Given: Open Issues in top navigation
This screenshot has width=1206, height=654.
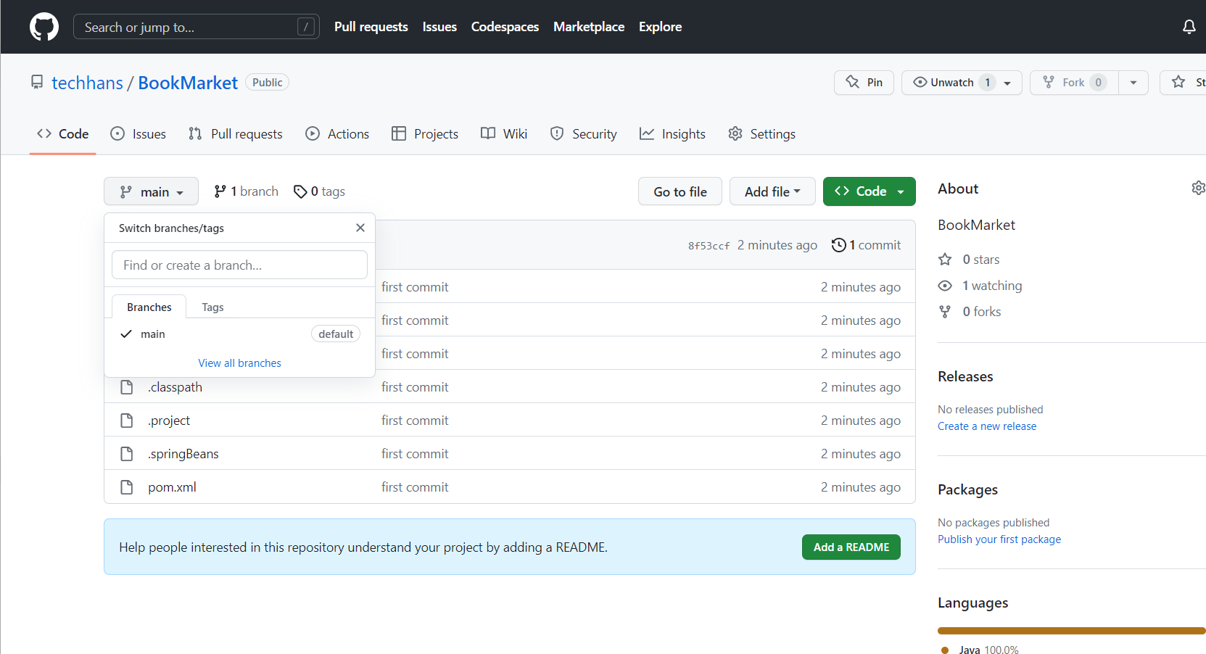Looking at the screenshot, I should 439,27.
